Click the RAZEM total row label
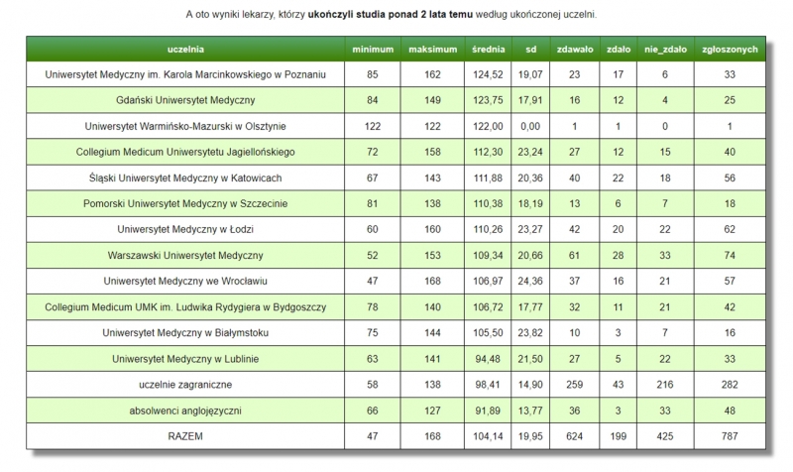Screen dimensions: 793x472 pos(185,434)
